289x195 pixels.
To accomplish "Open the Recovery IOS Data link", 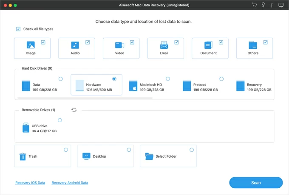I will 30,183.
